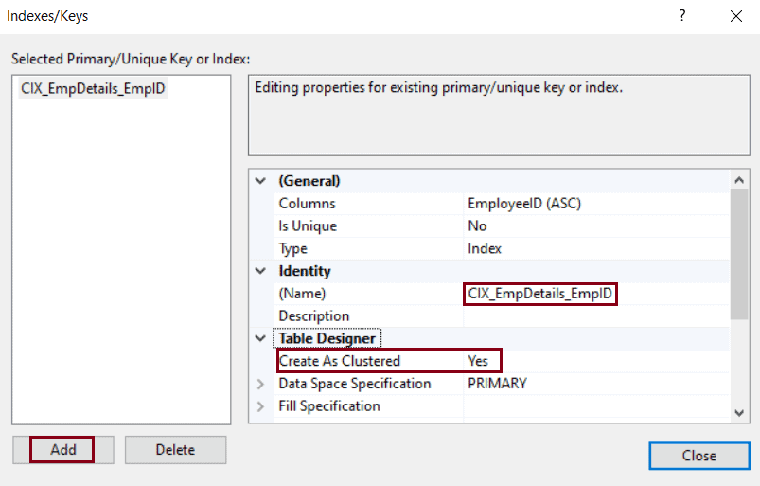The height and width of the screenshot is (486, 760).
Task: Expand Data Space Specification property
Action: pos(261,384)
